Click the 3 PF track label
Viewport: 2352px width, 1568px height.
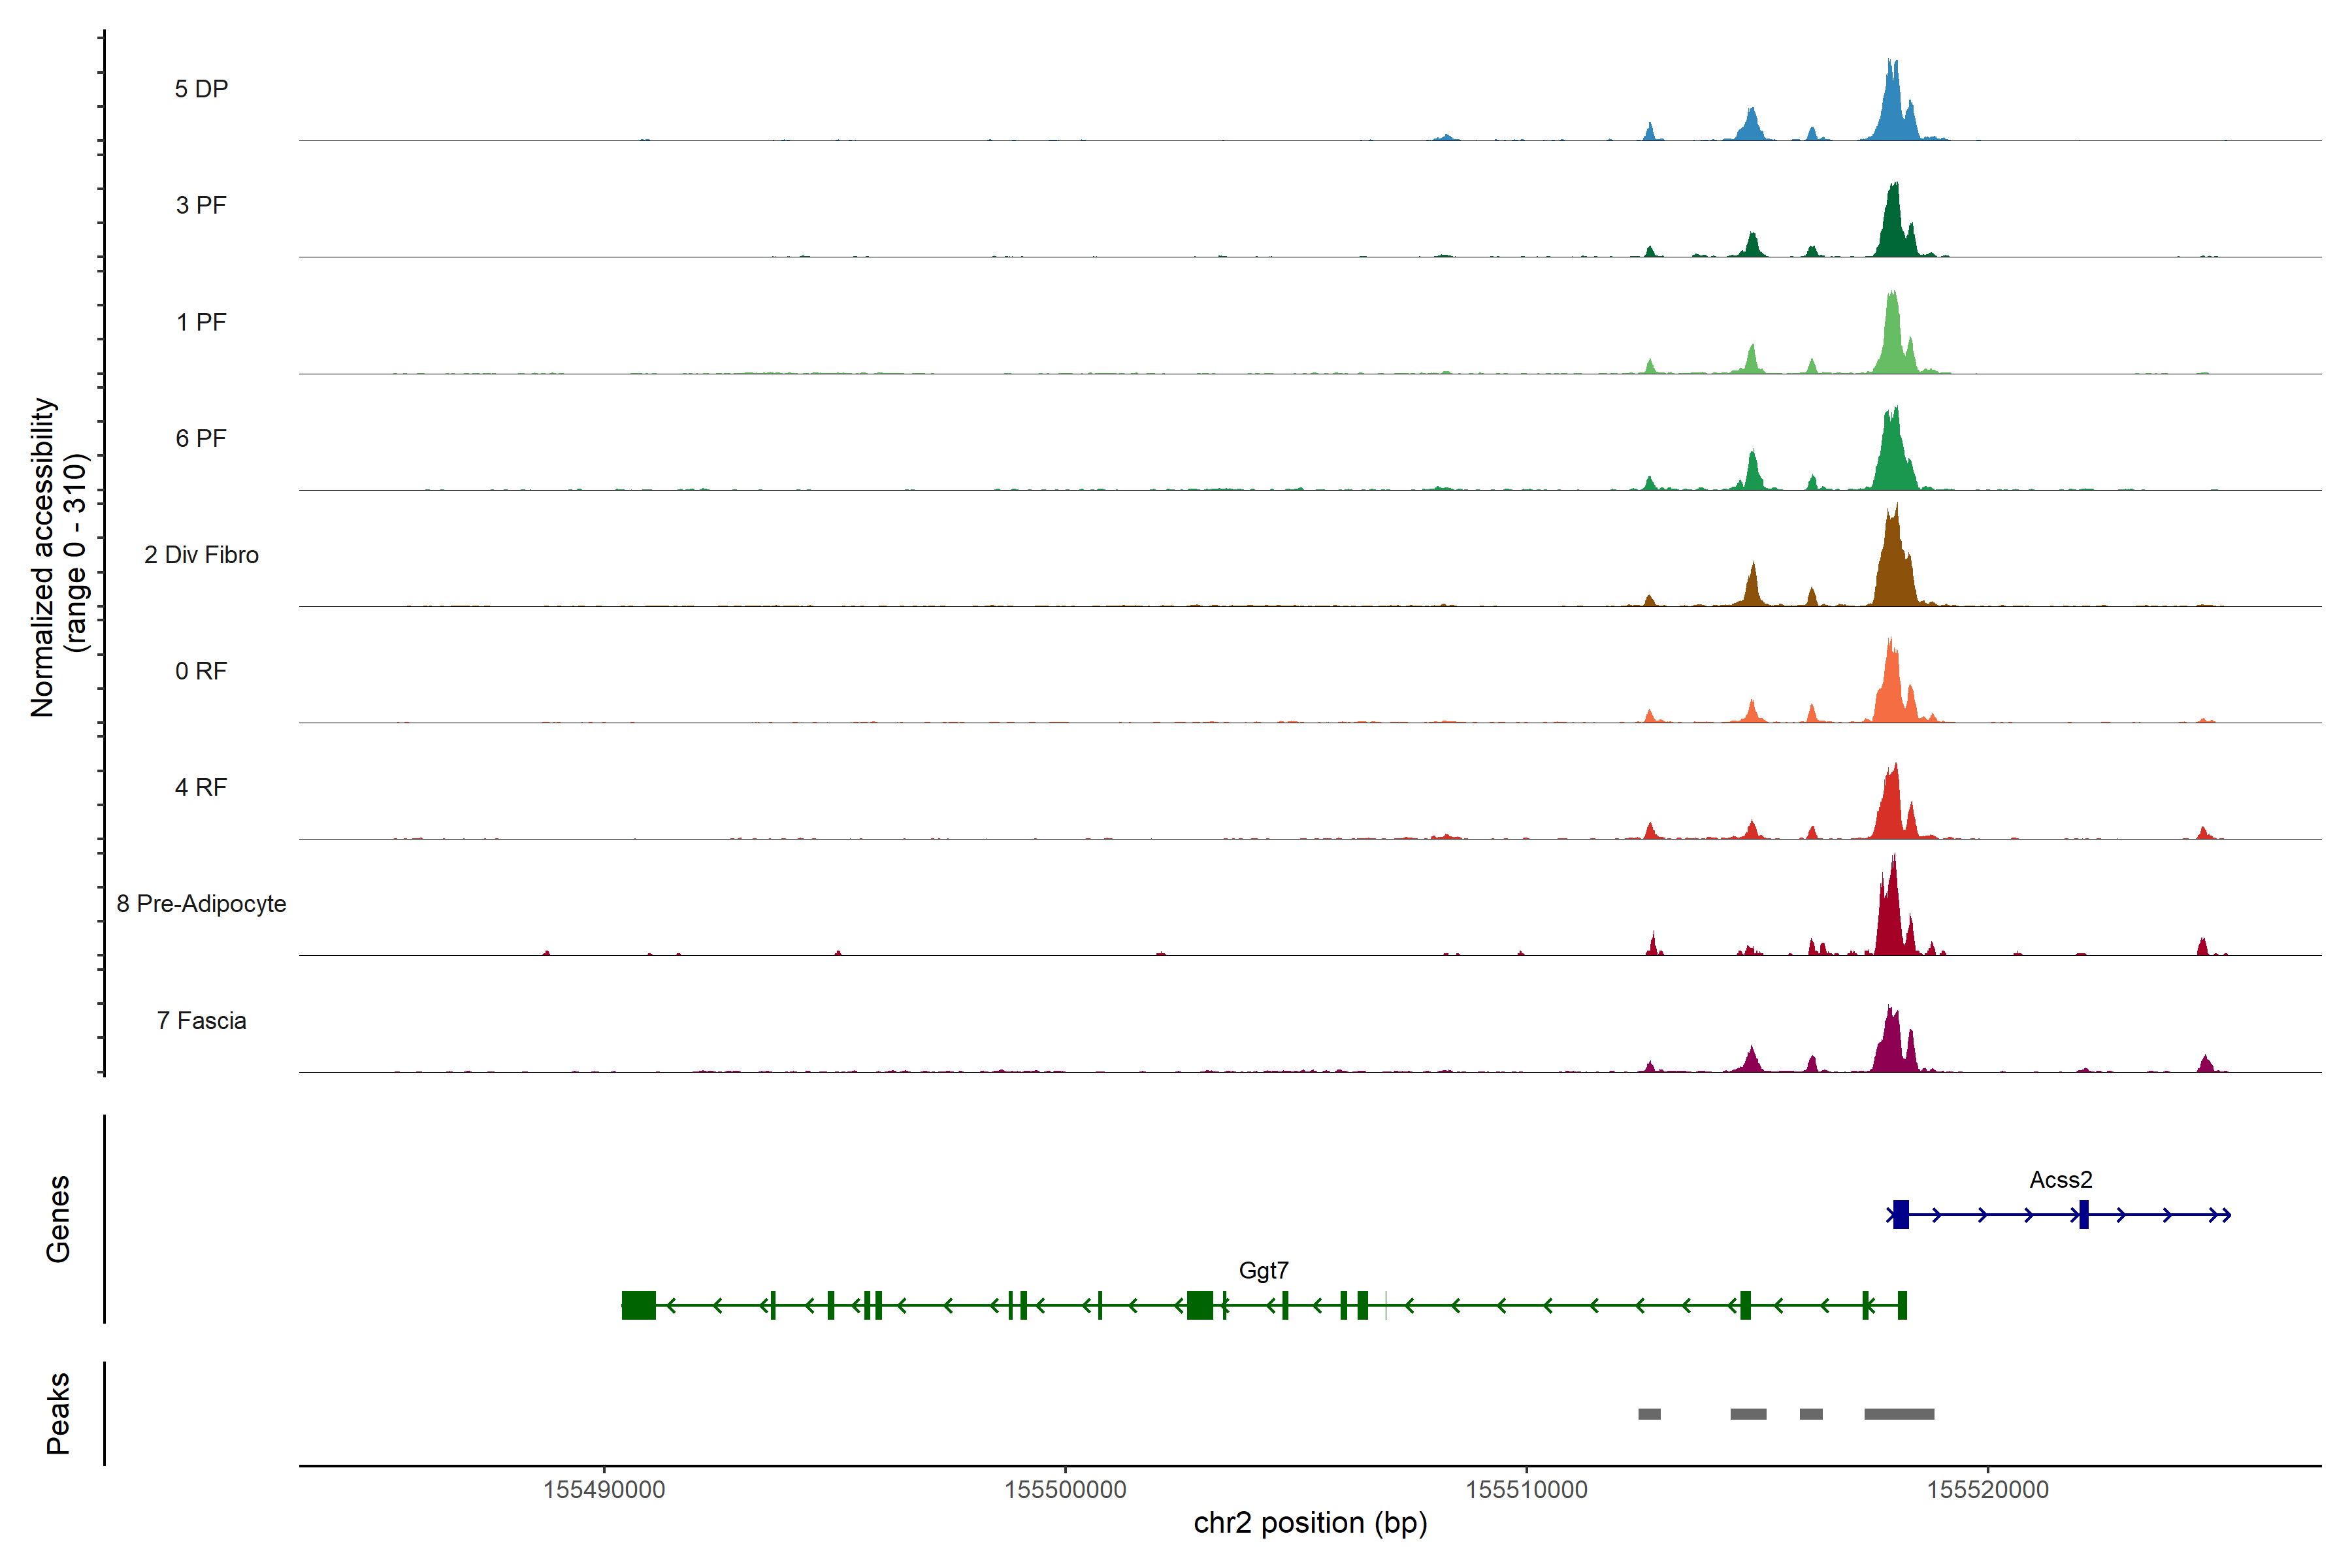click(201, 205)
